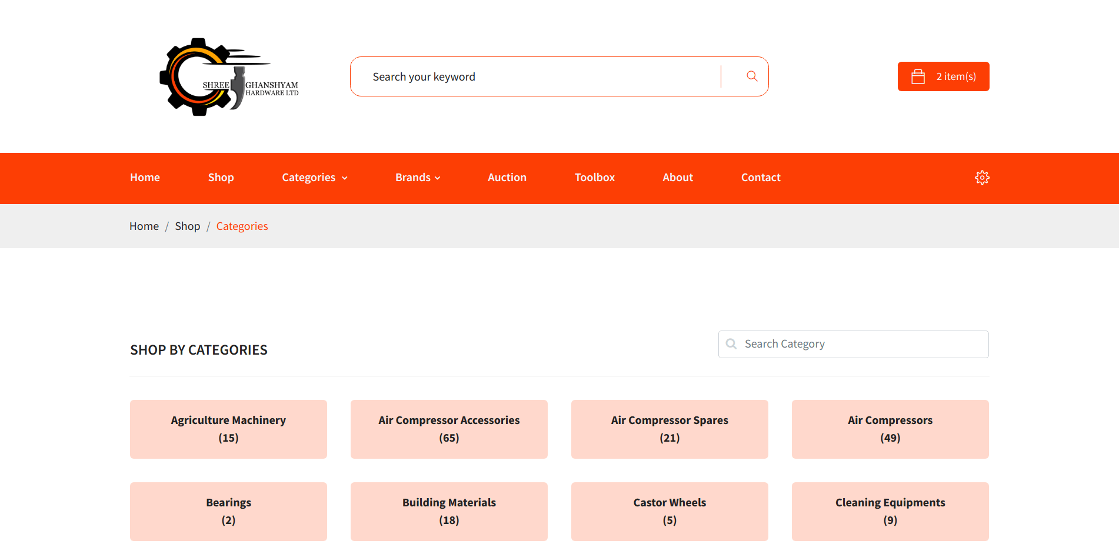Select the Air Compressors category tile

890,429
